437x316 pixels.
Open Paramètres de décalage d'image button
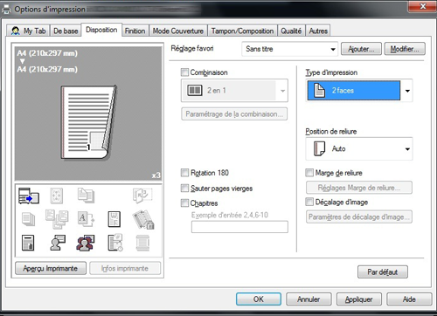pyautogui.click(x=359, y=216)
